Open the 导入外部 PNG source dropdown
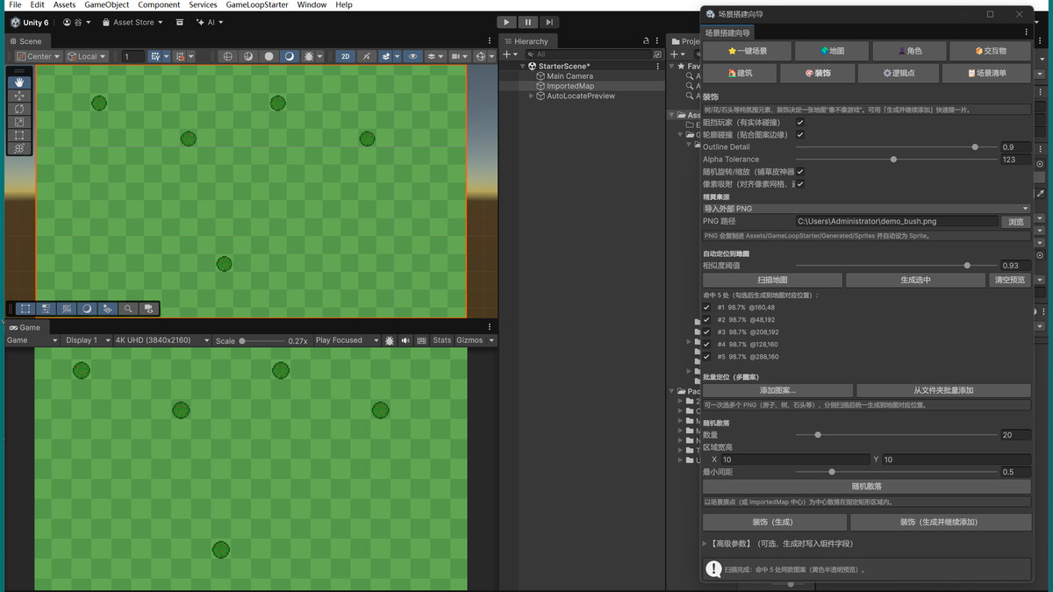 click(867, 209)
